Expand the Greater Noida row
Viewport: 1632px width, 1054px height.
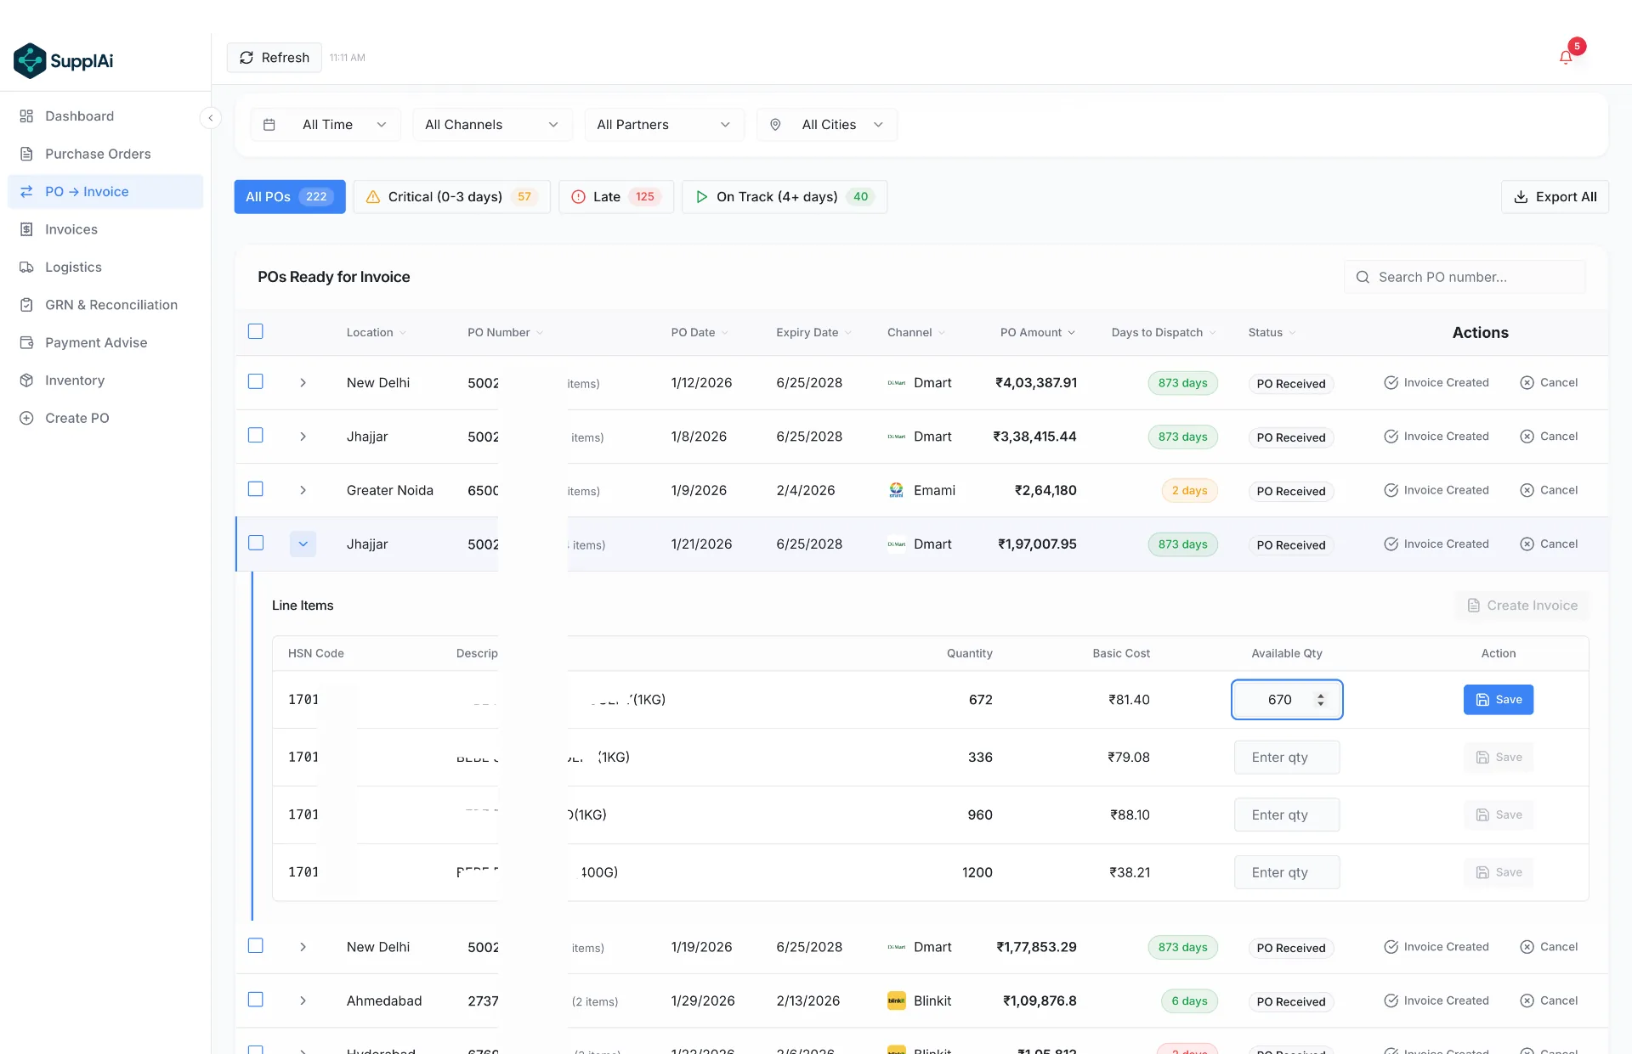click(303, 491)
